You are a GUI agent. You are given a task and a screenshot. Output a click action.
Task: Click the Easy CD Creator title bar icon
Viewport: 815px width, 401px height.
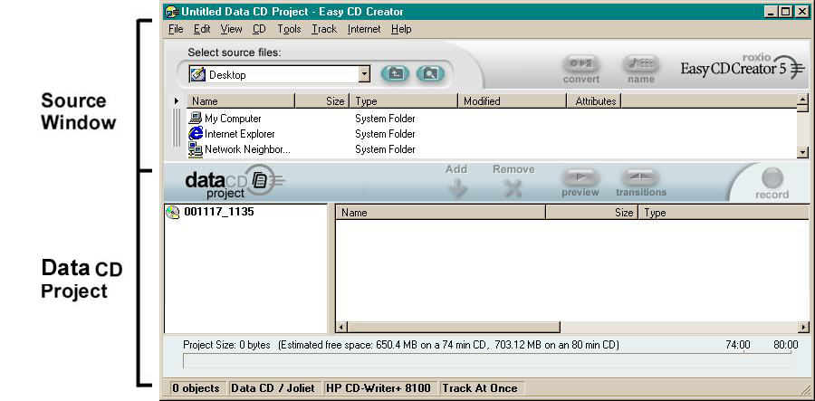tap(172, 12)
